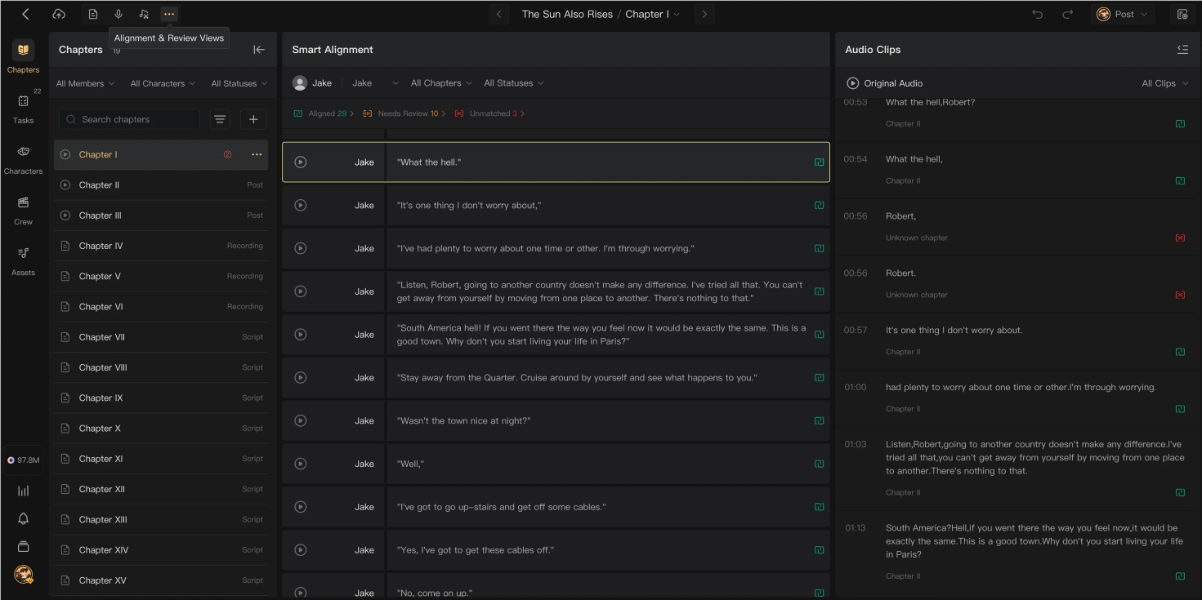Click the notifications bell icon
Image resolution: width=1202 pixels, height=600 pixels.
click(x=23, y=518)
